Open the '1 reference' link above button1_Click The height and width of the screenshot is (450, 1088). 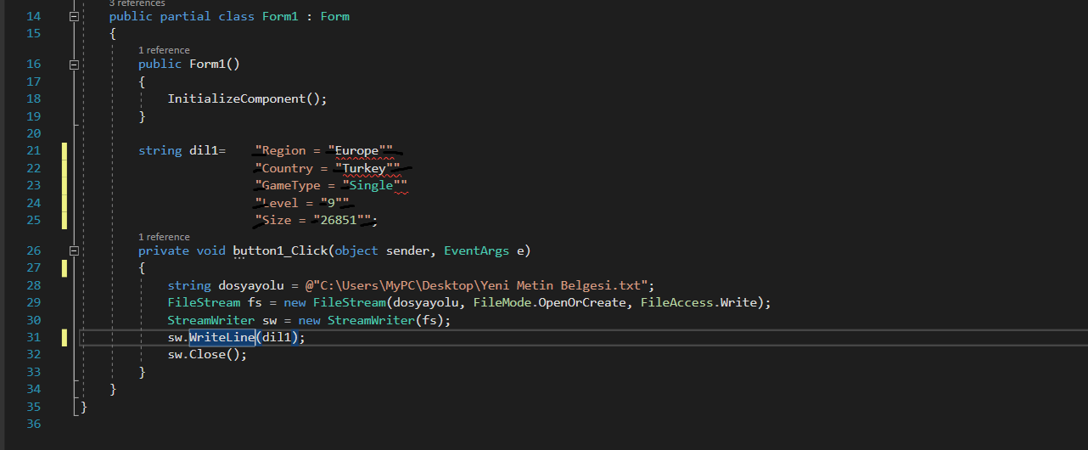pyautogui.click(x=165, y=237)
